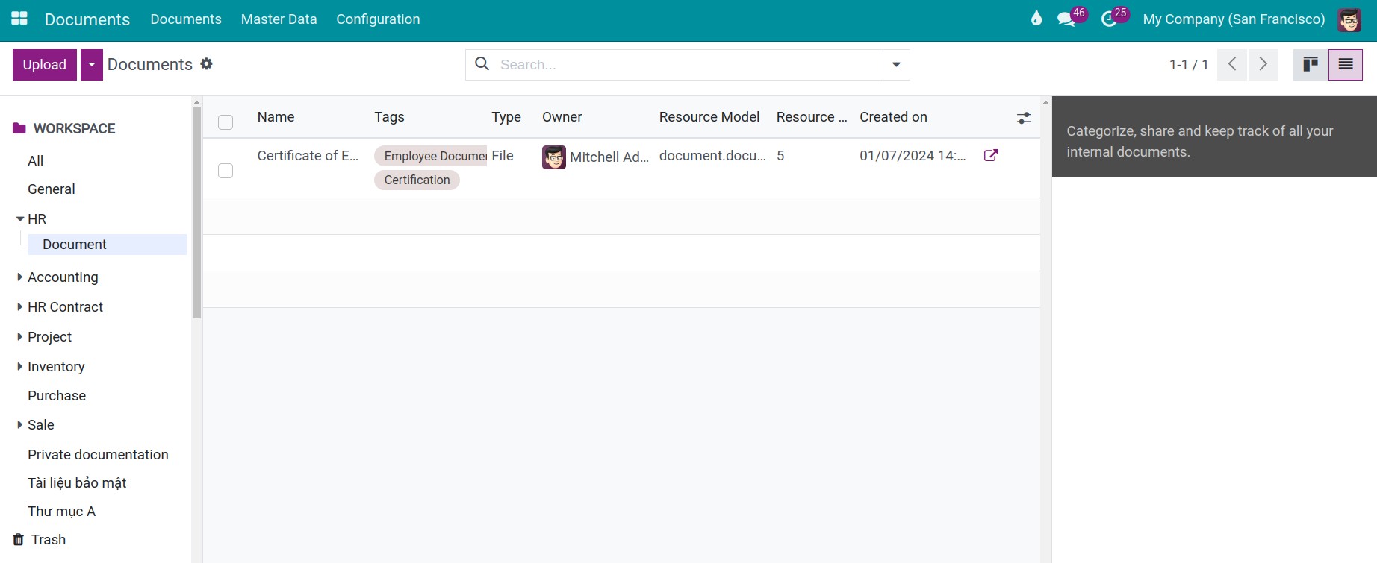Open the conversations chat icon
This screenshot has width=1377, height=563.
pos(1066,19)
